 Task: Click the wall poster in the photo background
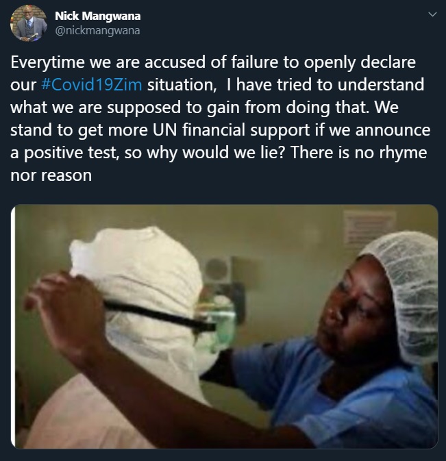point(369,230)
